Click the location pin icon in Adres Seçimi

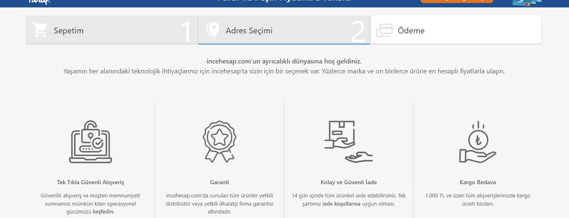coord(213,30)
